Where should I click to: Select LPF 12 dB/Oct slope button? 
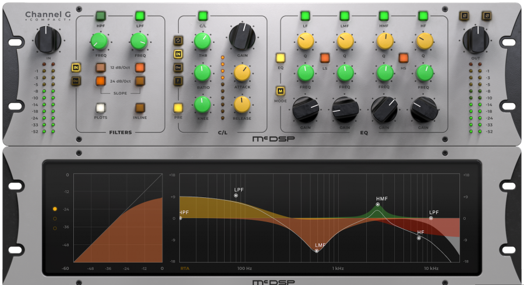coord(140,67)
